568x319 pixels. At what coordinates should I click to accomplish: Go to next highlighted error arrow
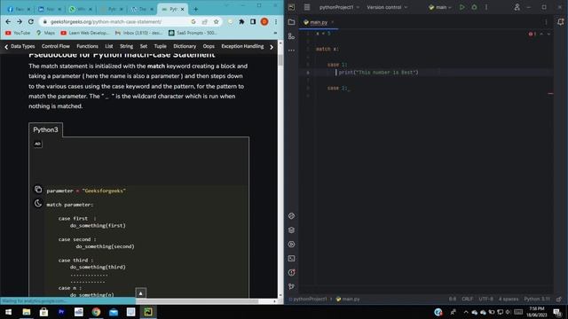click(x=548, y=34)
